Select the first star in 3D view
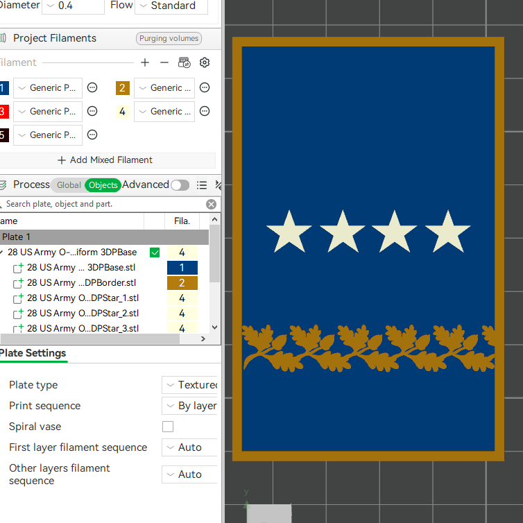The height and width of the screenshot is (523, 523). point(289,232)
